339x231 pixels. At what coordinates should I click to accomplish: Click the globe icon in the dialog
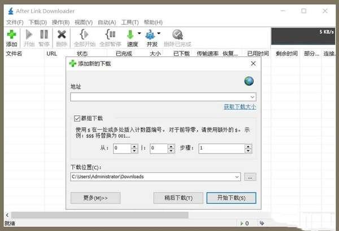point(249,81)
